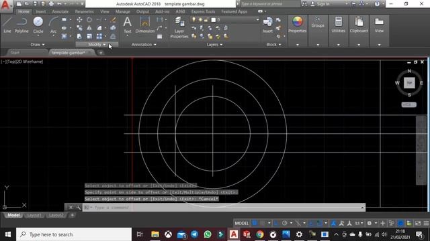Toggle object snap in status bar
Viewport: 430px width, 241px height.
pos(320,223)
